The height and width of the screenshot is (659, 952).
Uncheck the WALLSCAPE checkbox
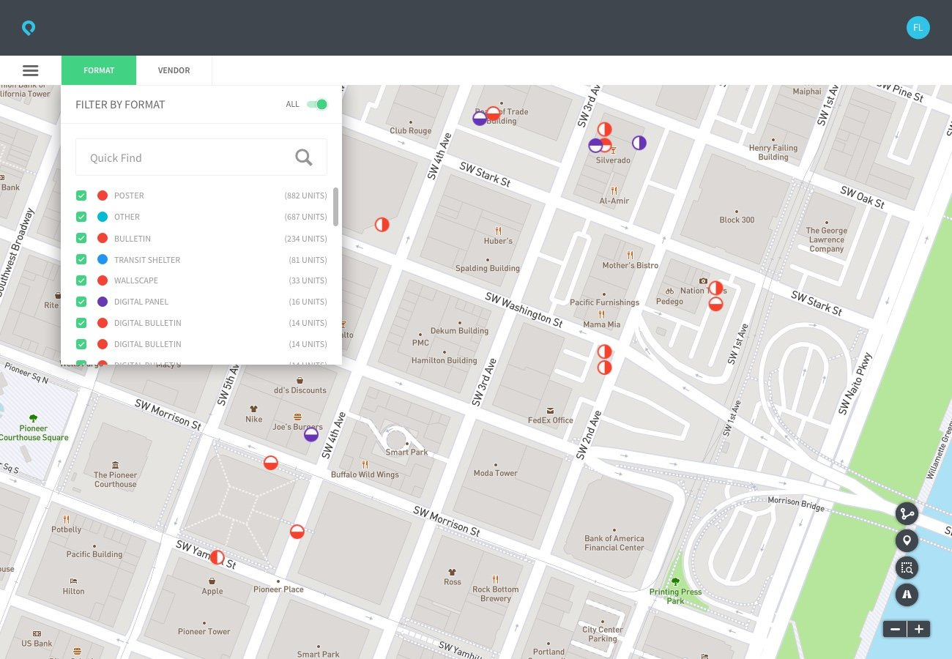81,280
